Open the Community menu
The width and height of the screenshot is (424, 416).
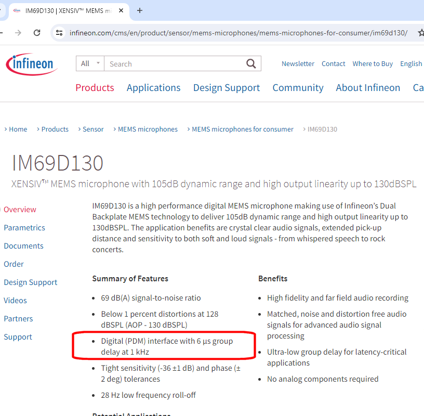pyautogui.click(x=298, y=88)
